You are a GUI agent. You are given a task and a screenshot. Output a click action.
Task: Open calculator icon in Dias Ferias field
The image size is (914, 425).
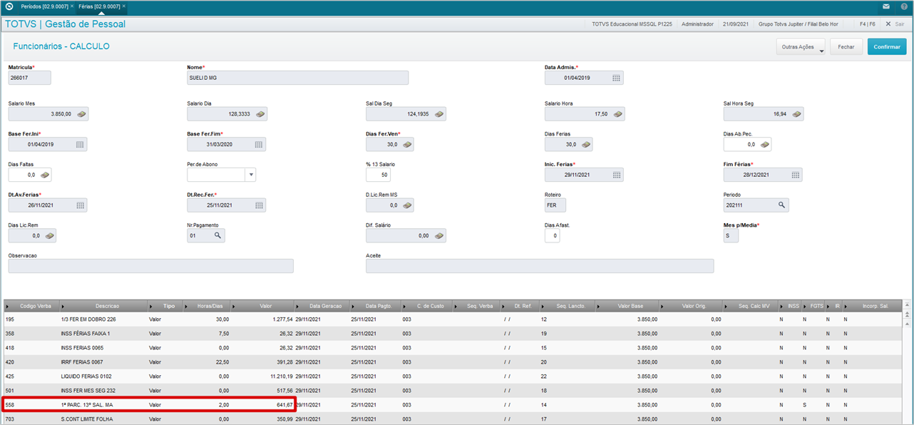coord(585,144)
